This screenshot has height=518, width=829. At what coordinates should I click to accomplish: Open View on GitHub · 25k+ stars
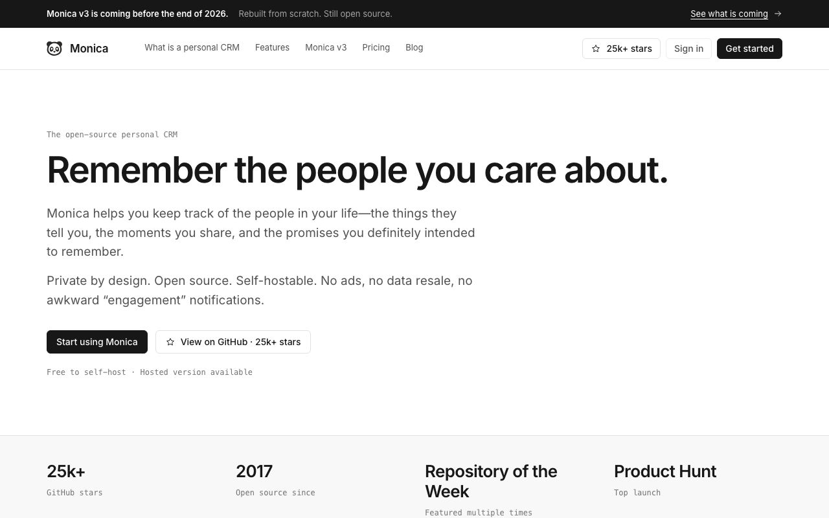[x=233, y=342]
